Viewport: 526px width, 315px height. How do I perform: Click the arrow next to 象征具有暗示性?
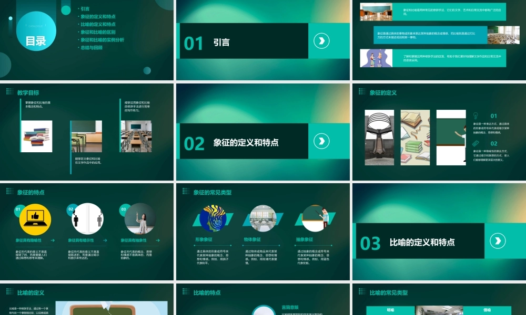coord(105,240)
